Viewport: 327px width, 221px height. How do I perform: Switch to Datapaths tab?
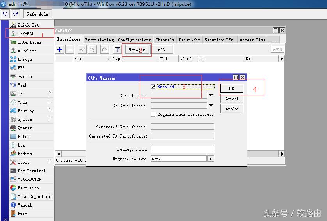click(x=189, y=40)
